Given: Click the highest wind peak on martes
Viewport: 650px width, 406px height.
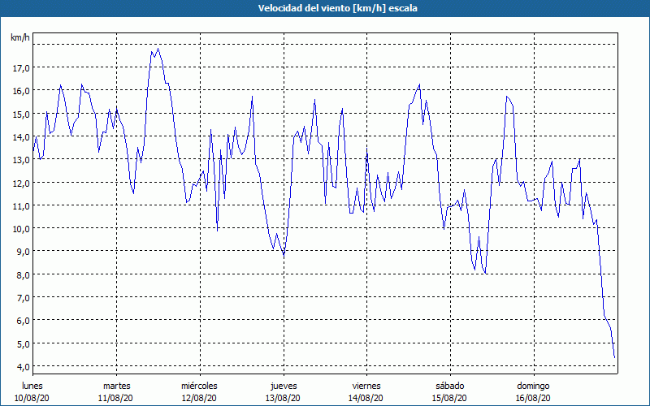Looking at the screenshot, I should [x=158, y=49].
